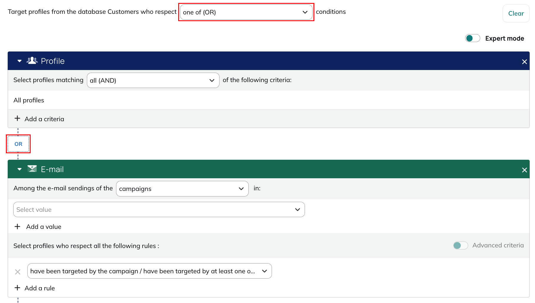This screenshot has height=303, width=535.
Task: Toggle the Advanced criteria switch
Action: click(x=460, y=245)
